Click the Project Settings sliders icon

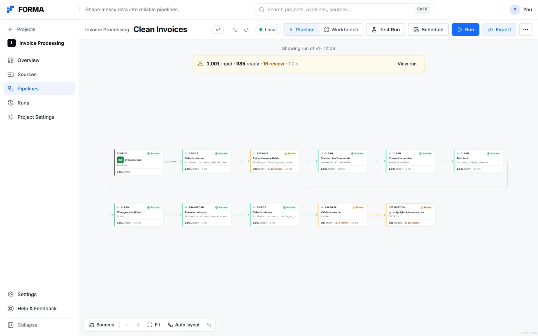(x=11, y=117)
